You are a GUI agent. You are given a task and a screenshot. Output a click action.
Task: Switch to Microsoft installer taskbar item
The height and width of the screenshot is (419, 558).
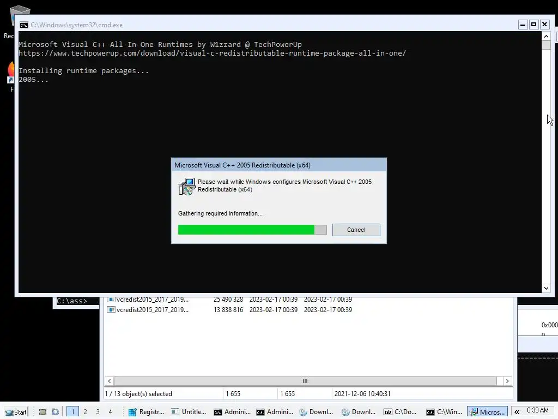(x=487, y=412)
